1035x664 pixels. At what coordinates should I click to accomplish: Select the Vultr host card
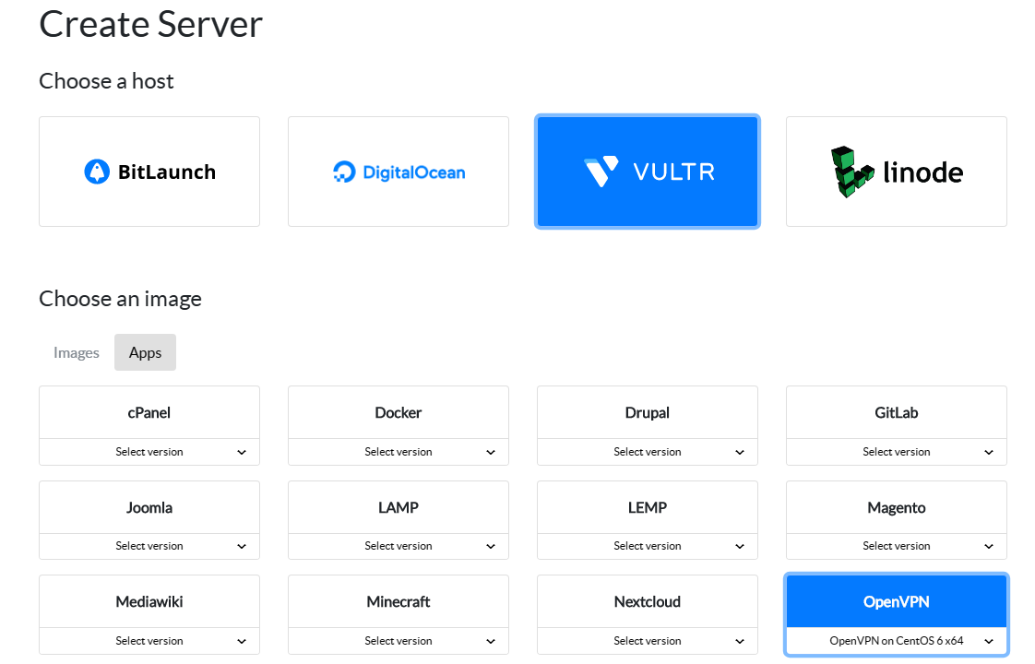[648, 172]
